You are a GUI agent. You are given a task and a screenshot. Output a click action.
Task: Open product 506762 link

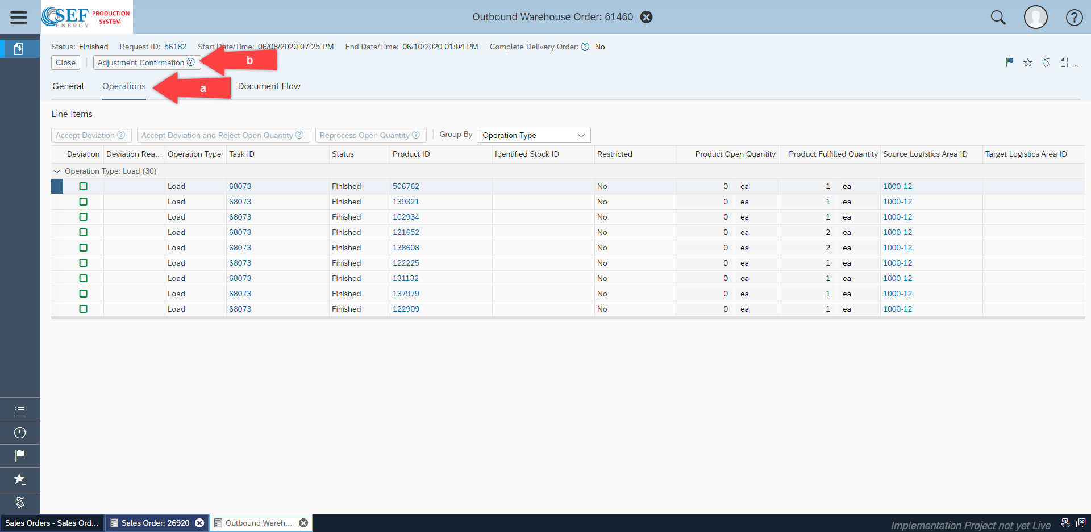point(406,186)
